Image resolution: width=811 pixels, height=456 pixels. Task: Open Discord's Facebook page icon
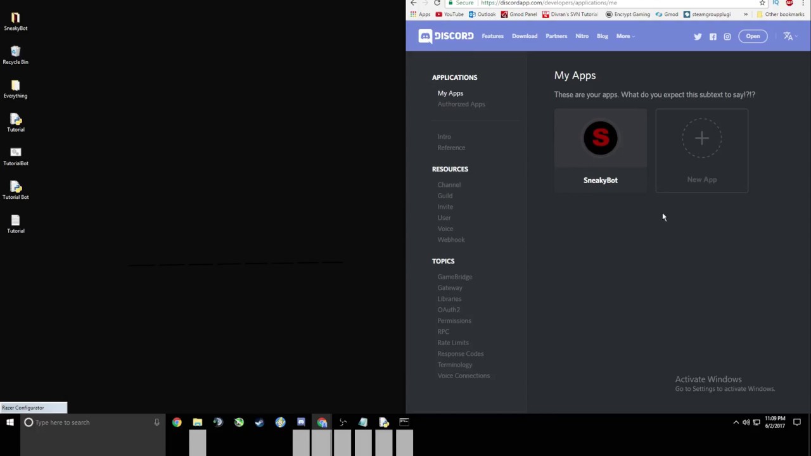pyautogui.click(x=713, y=37)
